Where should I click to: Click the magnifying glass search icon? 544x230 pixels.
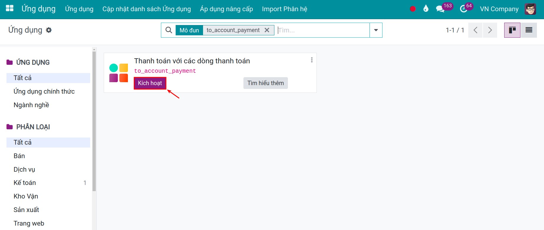click(169, 30)
